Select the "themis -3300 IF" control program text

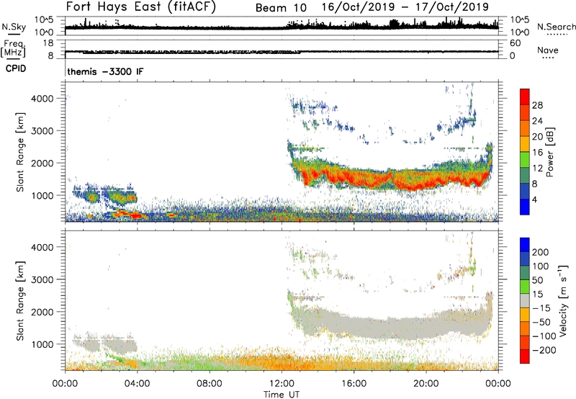coord(105,71)
